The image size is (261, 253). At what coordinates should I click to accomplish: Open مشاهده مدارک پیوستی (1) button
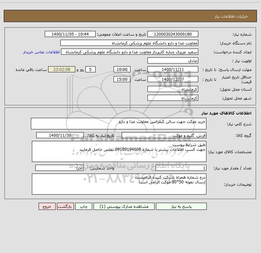click(x=124, y=206)
